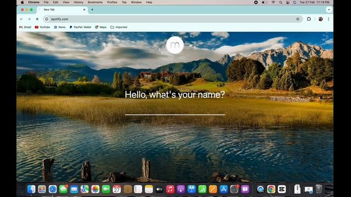
Task: Open Chrome three-dot menu
Action: [x=329, y=19]
